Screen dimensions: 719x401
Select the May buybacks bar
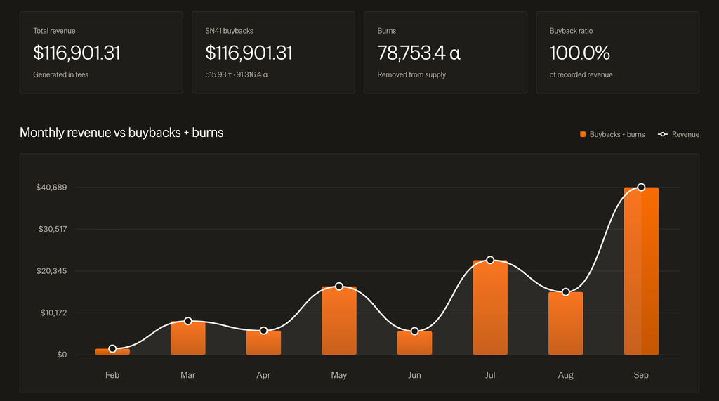pyautogui.click(x=339, y=320)
